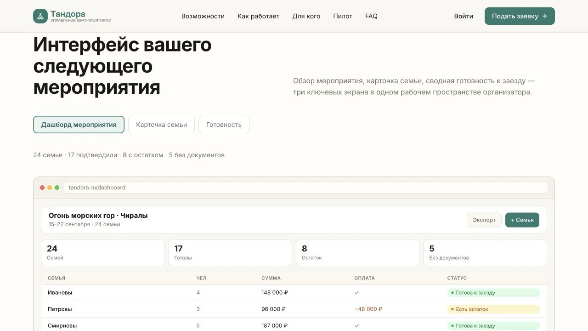Click the 96 000 ₽ amount
This screenshot has height=331, width=588.
coord(274,309)
